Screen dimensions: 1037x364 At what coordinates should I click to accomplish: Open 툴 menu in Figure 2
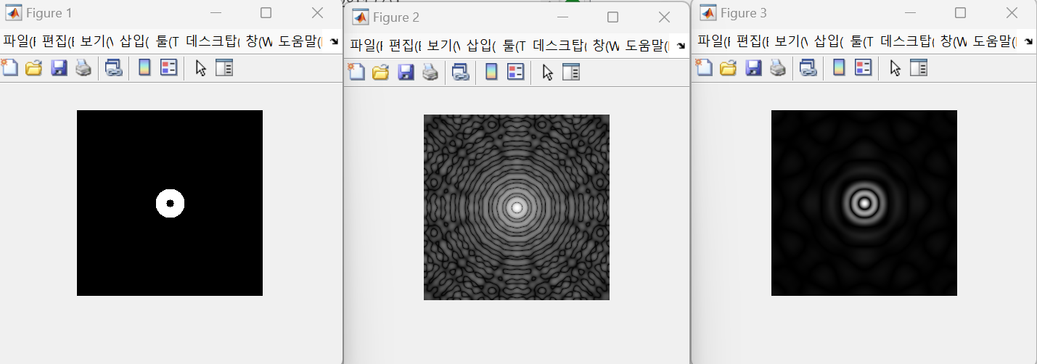click(515, 45)
